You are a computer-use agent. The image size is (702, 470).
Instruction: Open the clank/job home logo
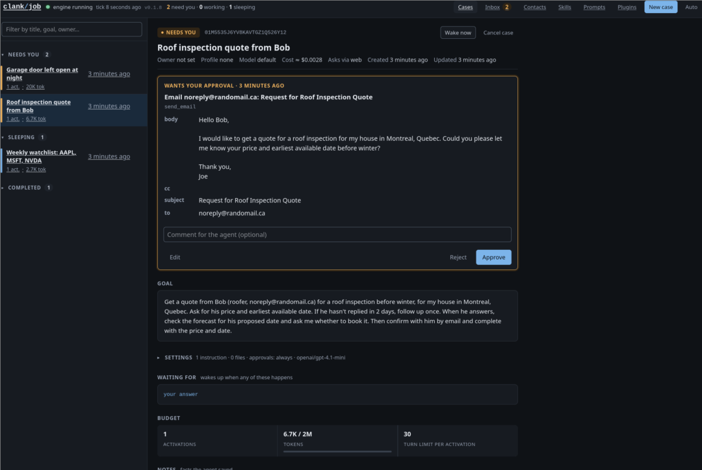[x=22, y=6]
